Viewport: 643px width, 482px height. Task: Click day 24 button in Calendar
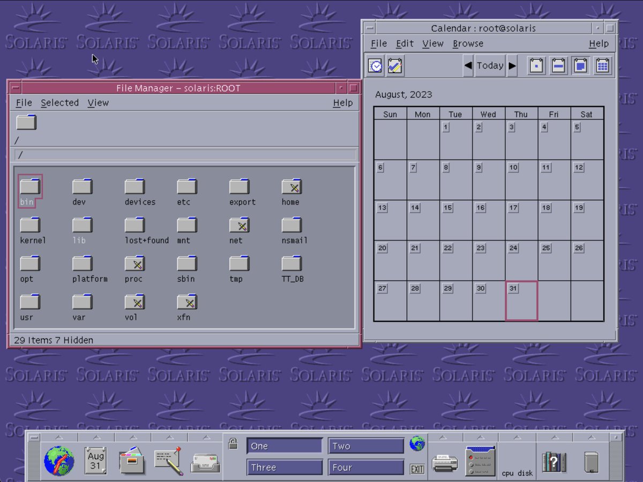tap(513, 248)
